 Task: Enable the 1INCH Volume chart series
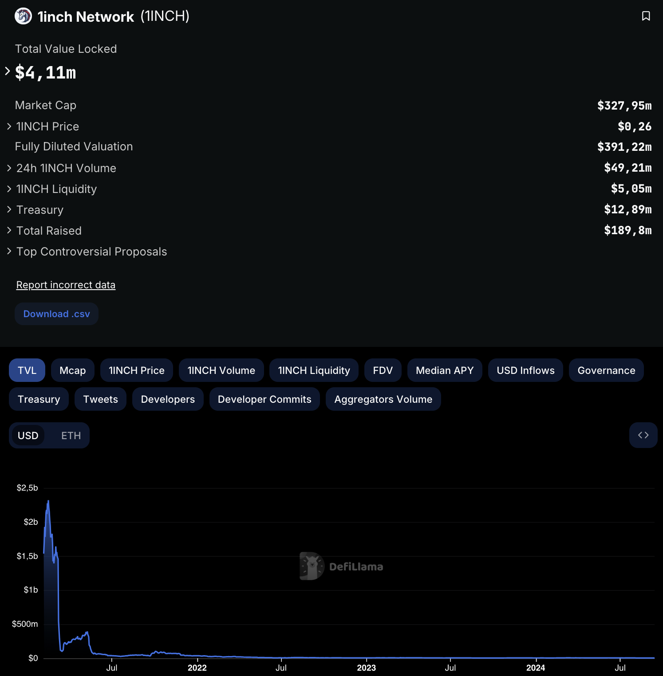tap(221, 370)
